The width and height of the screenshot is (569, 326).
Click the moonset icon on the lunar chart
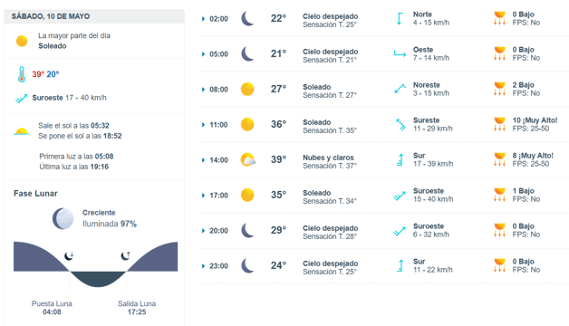(x=69, y=256)
